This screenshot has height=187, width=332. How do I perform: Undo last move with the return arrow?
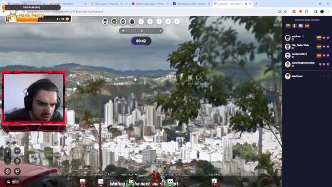pos(17,151)
